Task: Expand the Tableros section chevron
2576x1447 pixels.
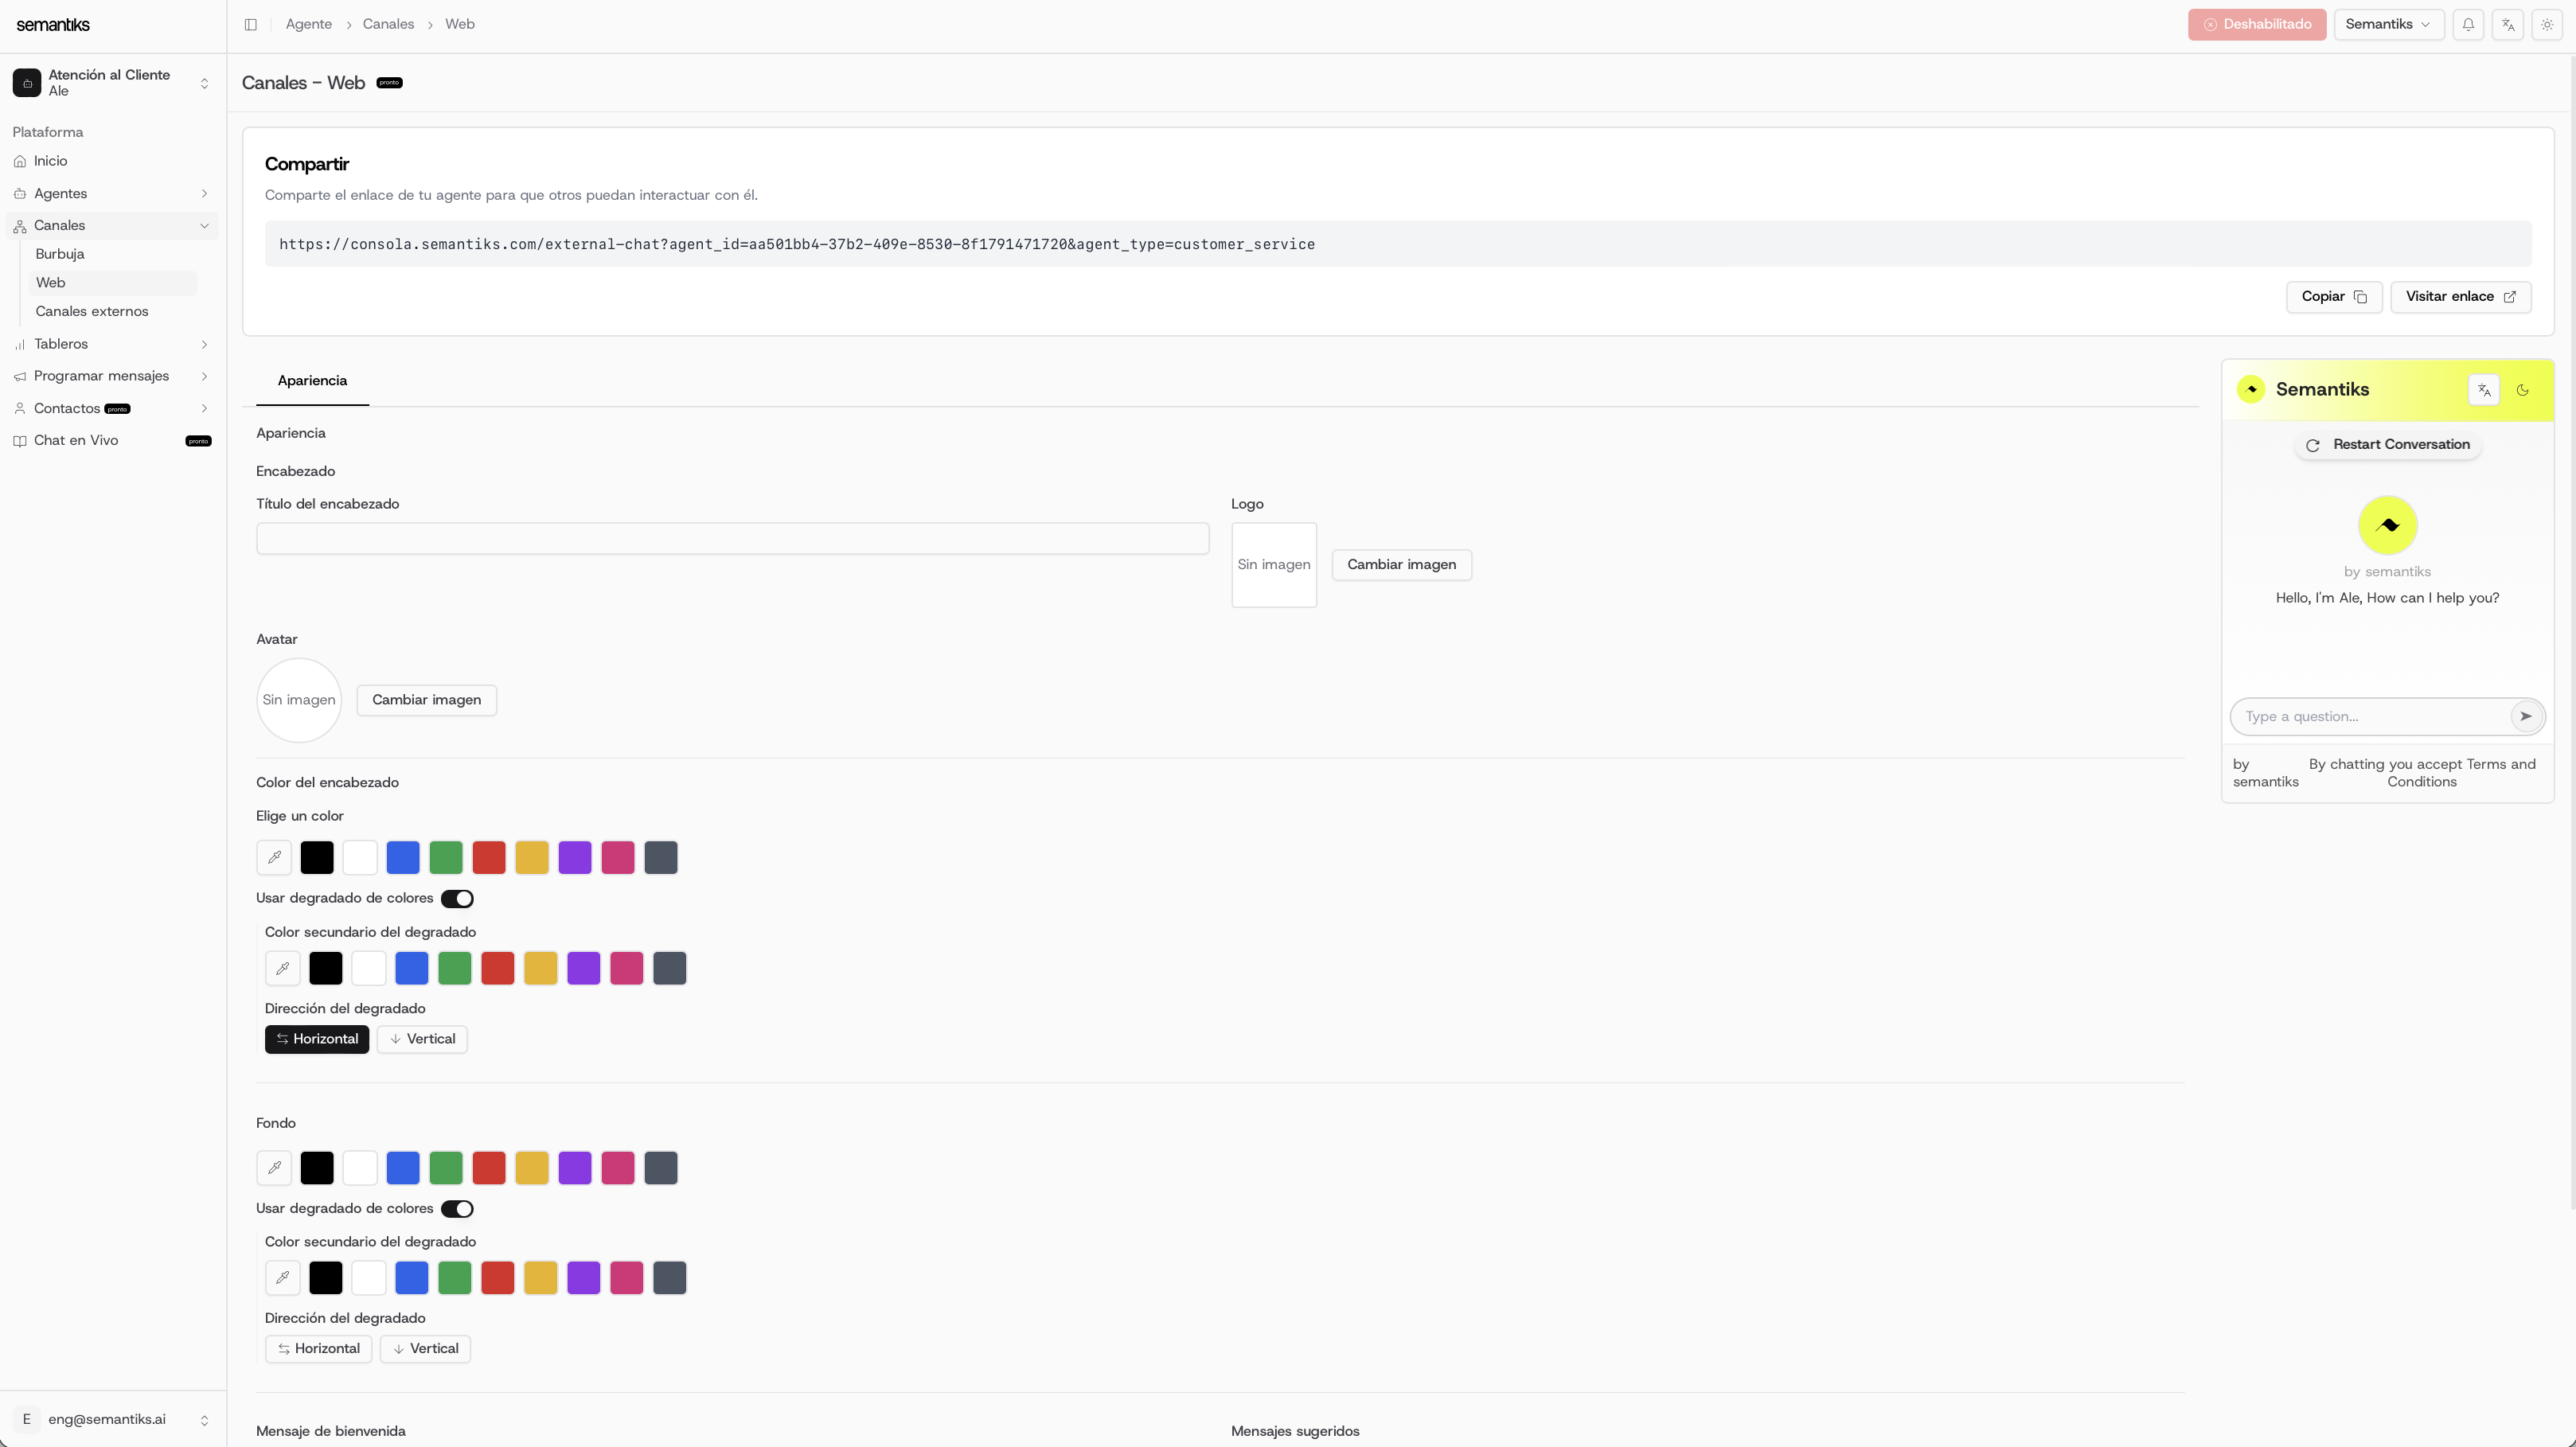Action: coord(204,344)
